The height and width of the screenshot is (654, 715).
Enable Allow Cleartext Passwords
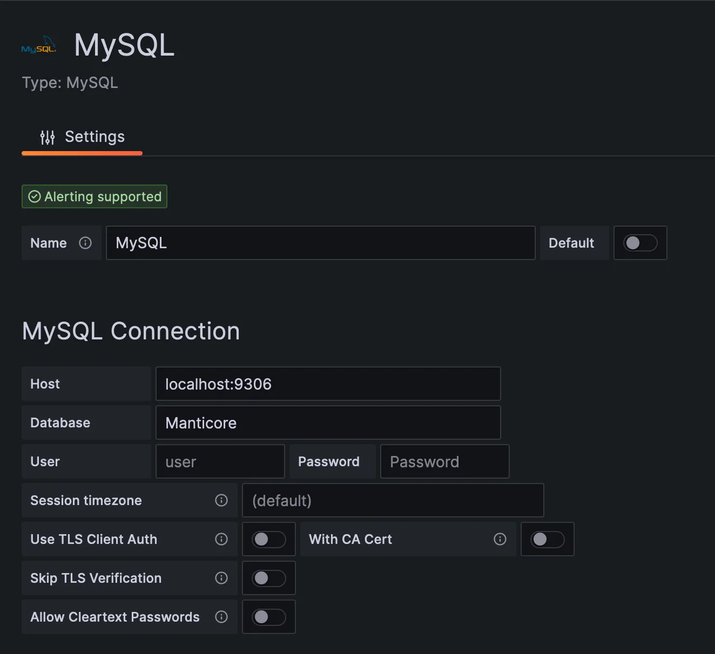point(268,617)
